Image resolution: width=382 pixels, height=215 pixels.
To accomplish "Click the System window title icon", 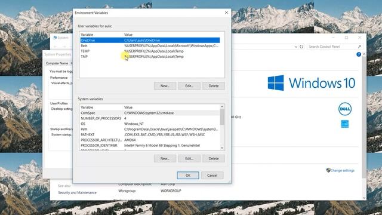I will pyautogui.click(x=55, y=38).
